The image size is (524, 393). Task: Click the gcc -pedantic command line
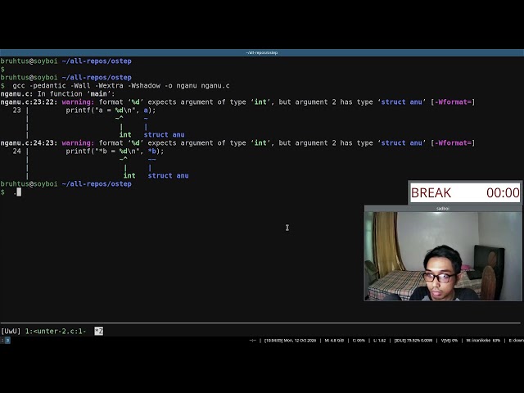[121, 86]
